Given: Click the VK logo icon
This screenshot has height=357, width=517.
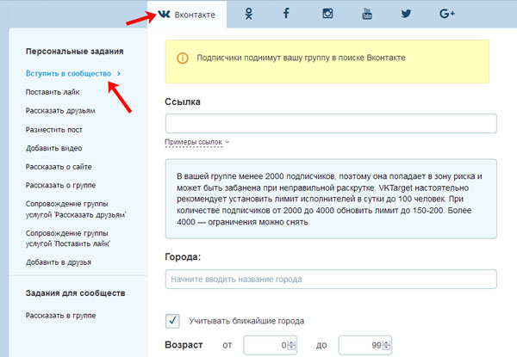Looking at the screenshot, I should (164, 14).
